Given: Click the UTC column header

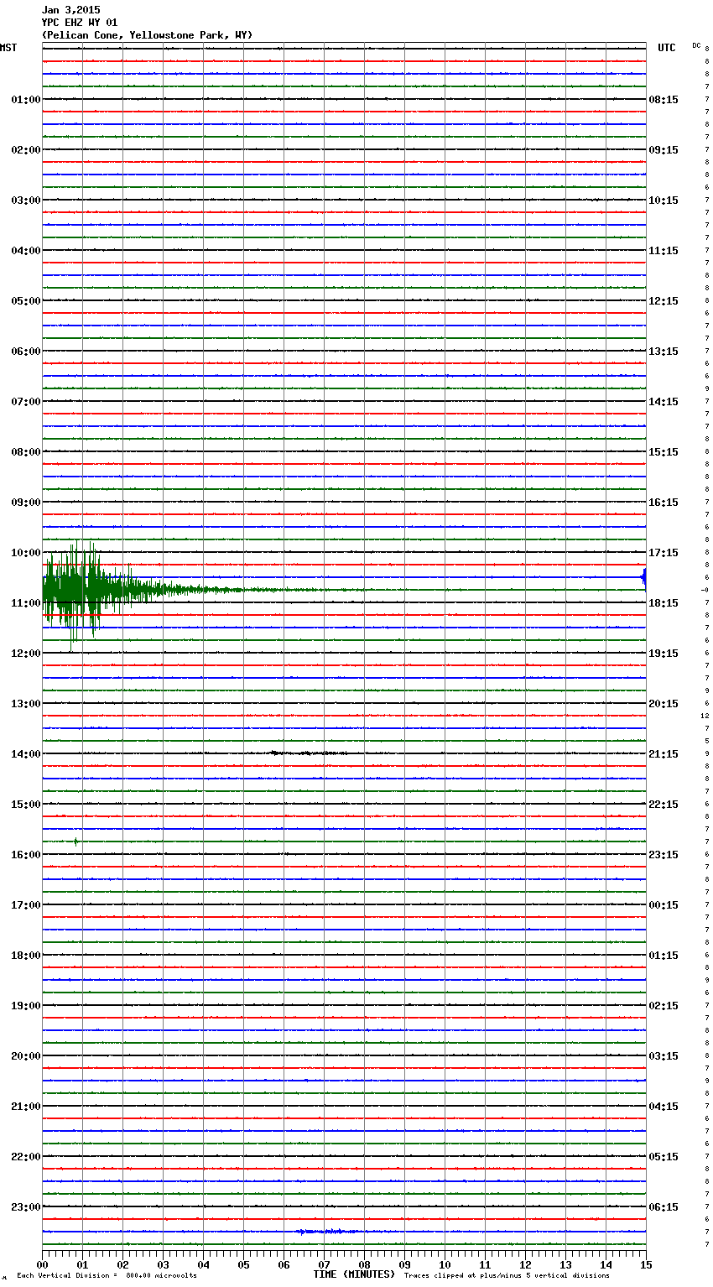Looking at the screenshot, I should tap(666, 48).
